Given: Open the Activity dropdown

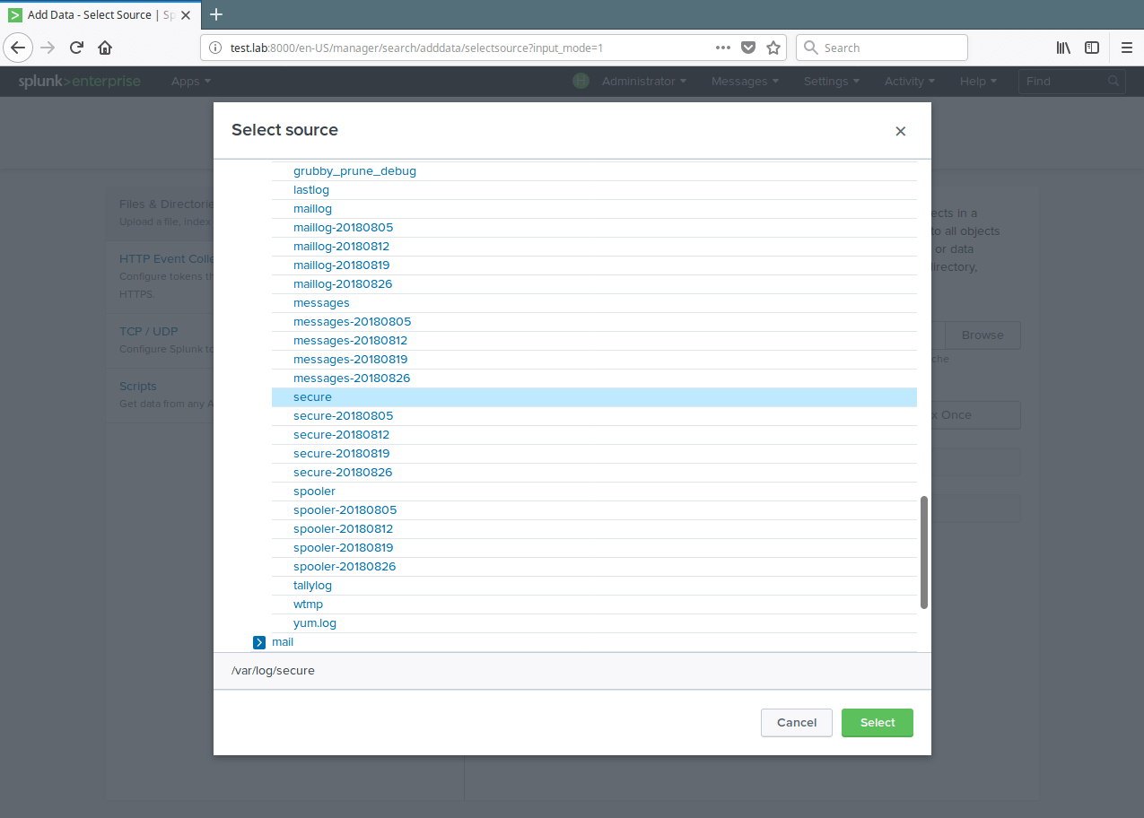Looking at the screenshot, I should point(909,81).
